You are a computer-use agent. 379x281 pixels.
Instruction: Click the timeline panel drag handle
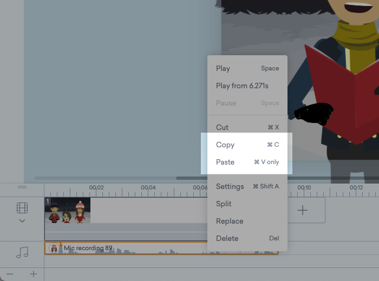22,187
